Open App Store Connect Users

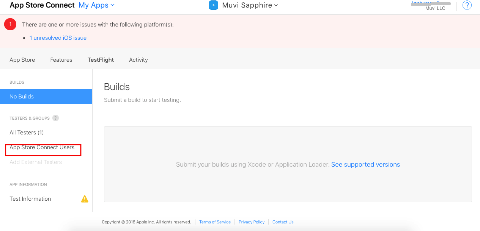click(42, 147)
